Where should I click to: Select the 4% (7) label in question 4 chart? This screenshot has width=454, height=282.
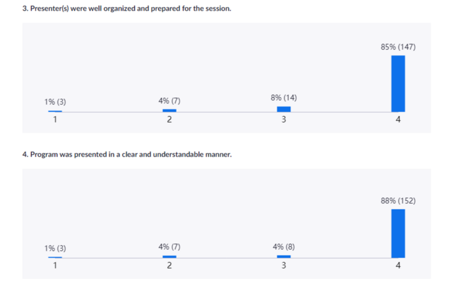click(169, 247)
